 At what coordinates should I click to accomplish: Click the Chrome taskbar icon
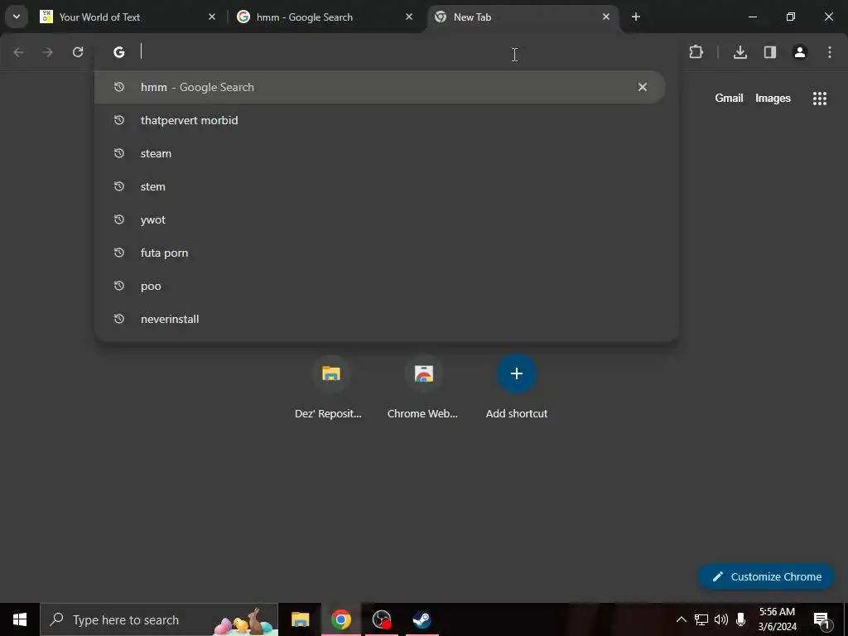(340, 619)
